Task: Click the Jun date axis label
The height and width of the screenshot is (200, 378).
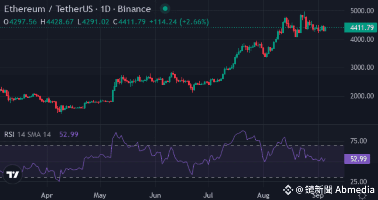Action: (155, 195)
